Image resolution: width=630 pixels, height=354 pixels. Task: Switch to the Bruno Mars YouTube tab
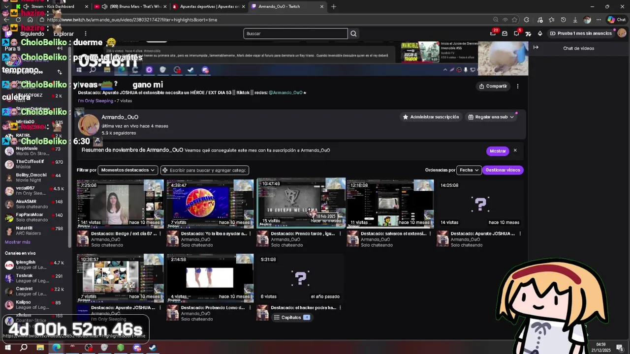(129, 6)
